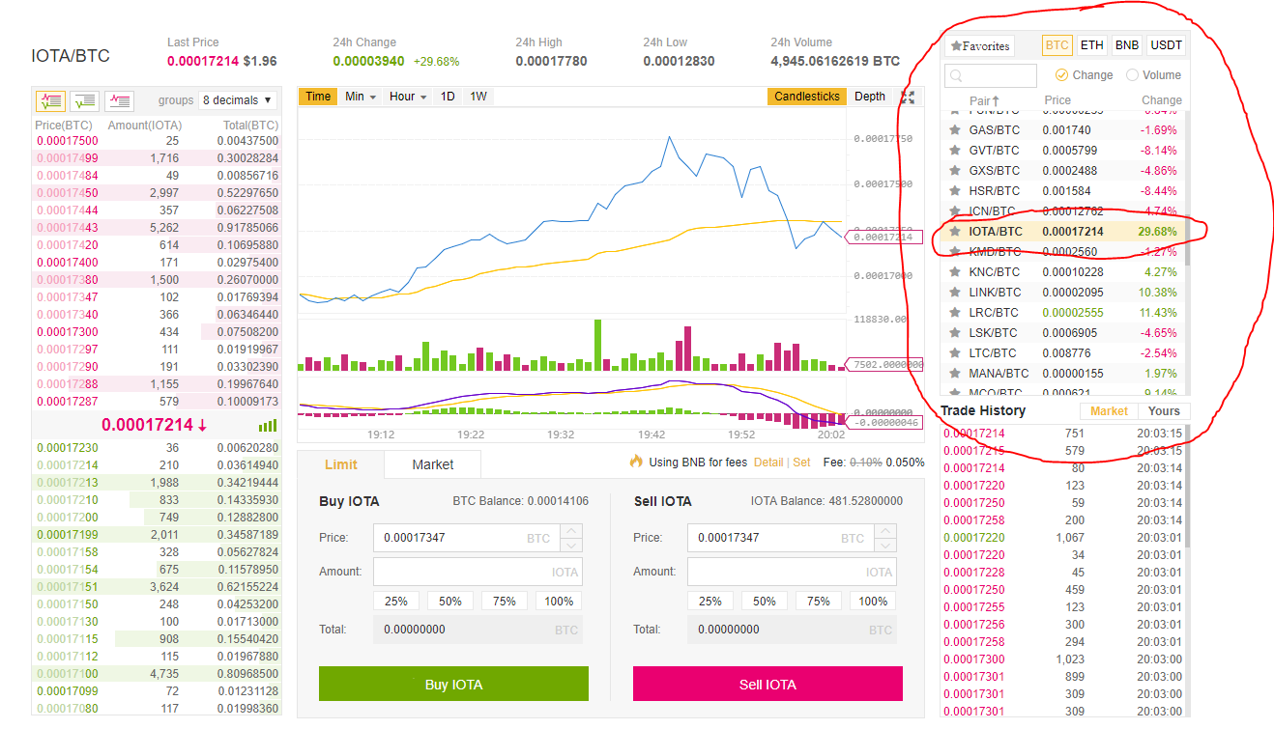
Task: Focus the buy Price input field
Action: pos(468,538)
